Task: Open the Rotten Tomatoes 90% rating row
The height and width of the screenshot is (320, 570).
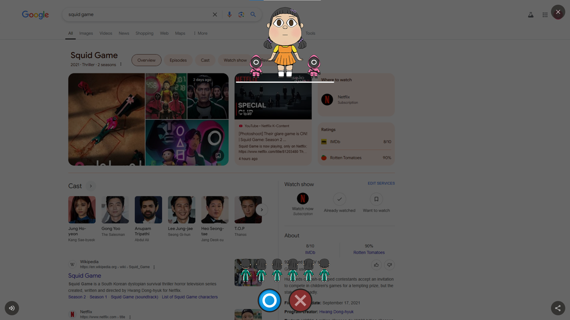Action: click(356, 158)
